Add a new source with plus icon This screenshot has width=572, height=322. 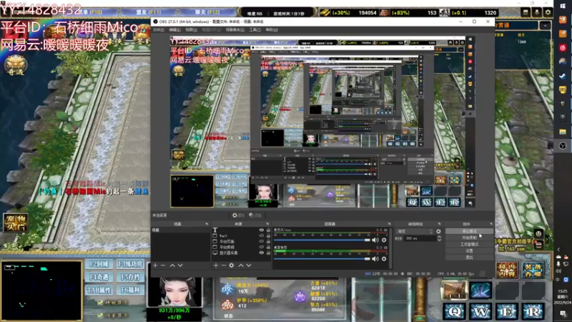(216, 265)
